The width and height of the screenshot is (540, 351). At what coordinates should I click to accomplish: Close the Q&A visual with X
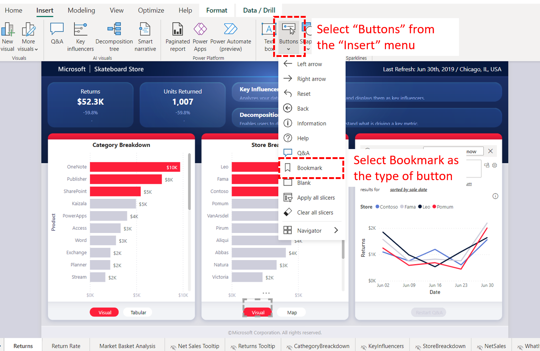coord(490,151)
